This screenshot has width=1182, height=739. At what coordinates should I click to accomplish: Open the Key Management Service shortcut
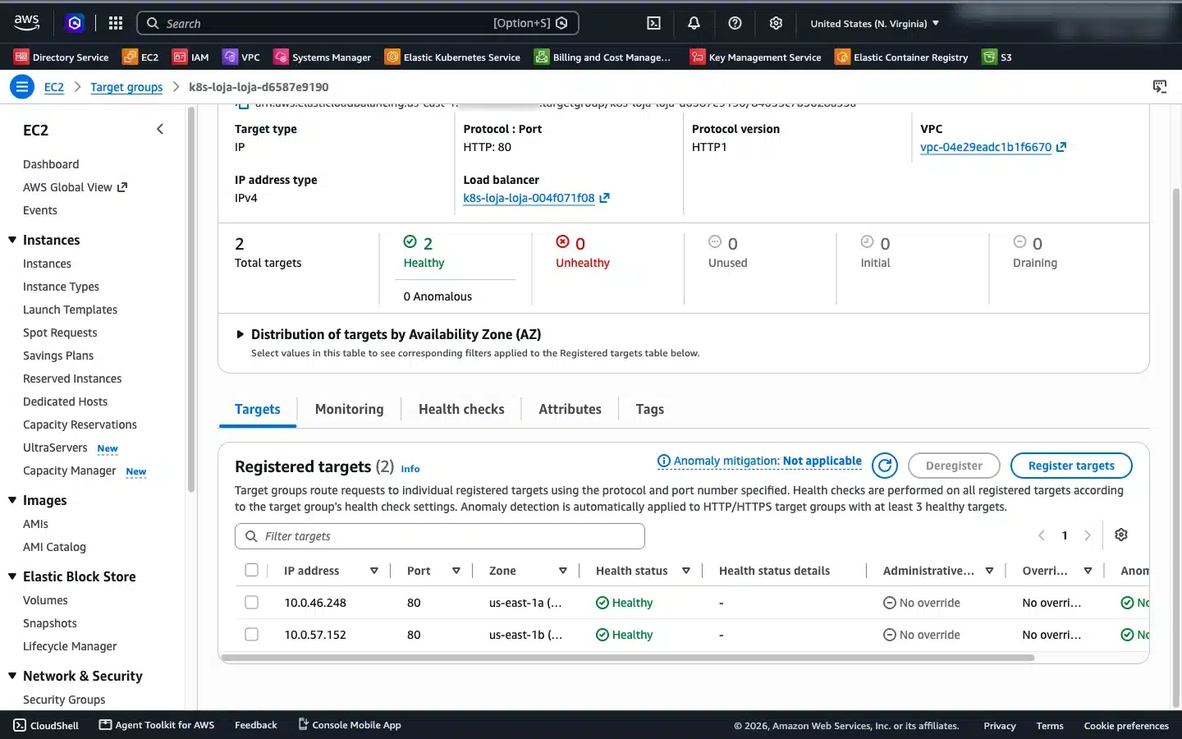coord(756,57)
